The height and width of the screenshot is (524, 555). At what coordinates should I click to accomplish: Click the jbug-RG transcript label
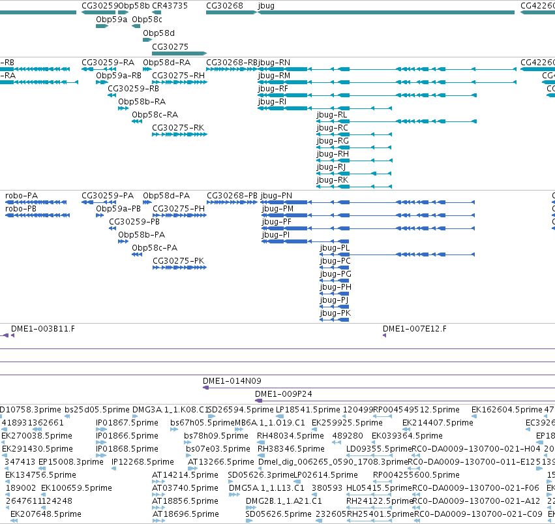[333, 141]
